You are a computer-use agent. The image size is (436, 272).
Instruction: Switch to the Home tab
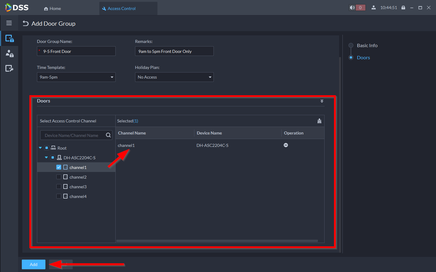click(x=52, y=8)
